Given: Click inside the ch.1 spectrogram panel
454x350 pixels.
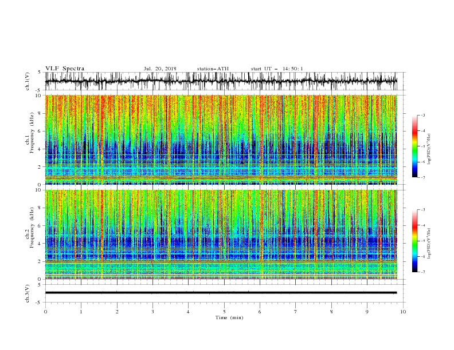Looking at the screenshot, I should (x=221, y=140).
